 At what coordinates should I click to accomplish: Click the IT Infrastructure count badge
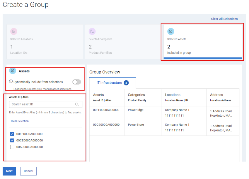click(x=126, y=83)
